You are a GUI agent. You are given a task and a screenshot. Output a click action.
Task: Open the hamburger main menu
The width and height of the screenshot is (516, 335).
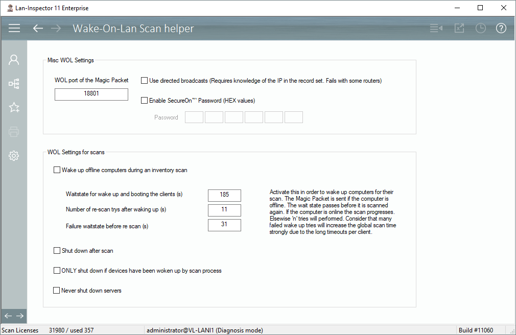(x=14, y=29)
